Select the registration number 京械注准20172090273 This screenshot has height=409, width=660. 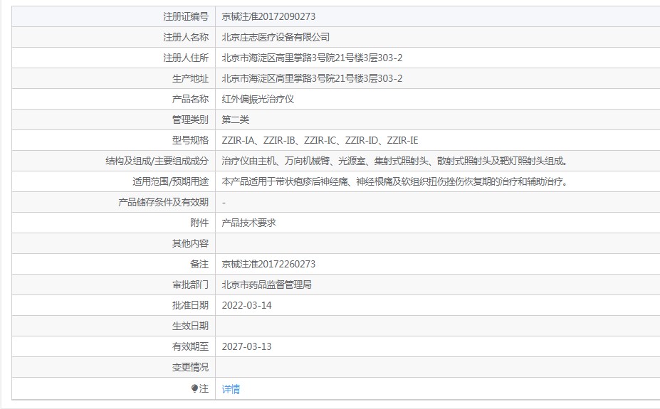coord(268,17)
